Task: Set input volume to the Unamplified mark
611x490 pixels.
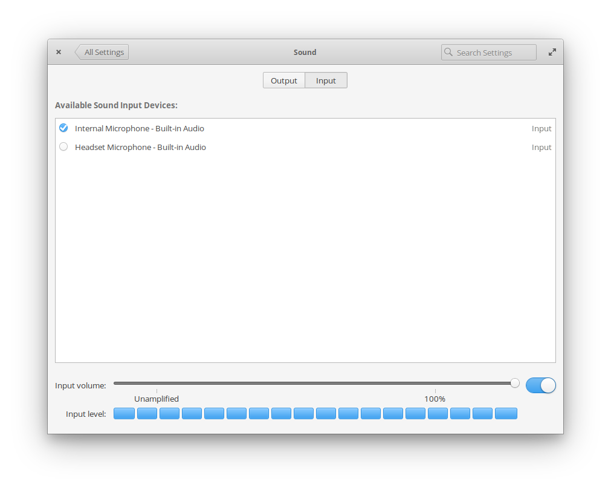Action: 157,383
